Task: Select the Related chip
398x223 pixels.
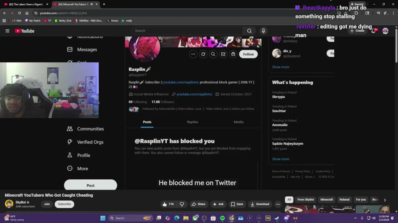Action: 345,200
